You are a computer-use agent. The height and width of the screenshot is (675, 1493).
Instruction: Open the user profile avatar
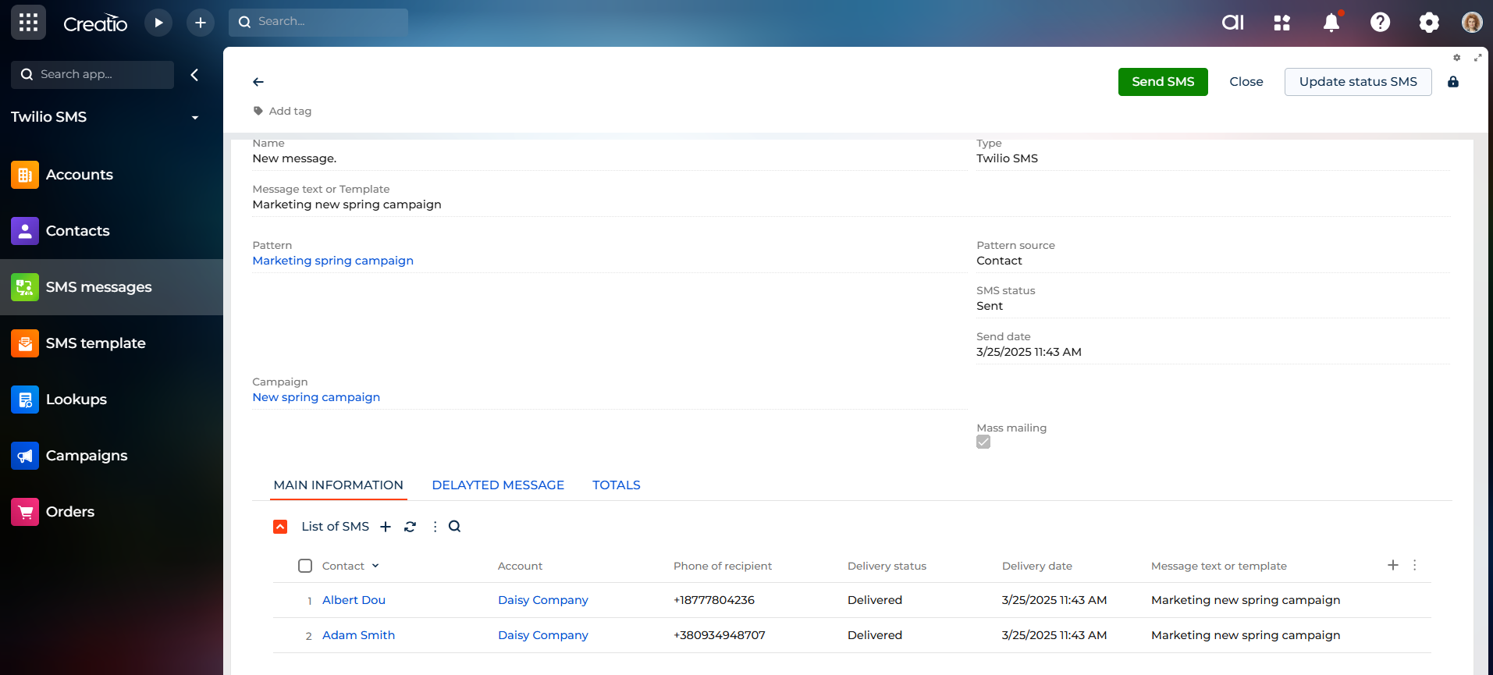(1472, 22)
